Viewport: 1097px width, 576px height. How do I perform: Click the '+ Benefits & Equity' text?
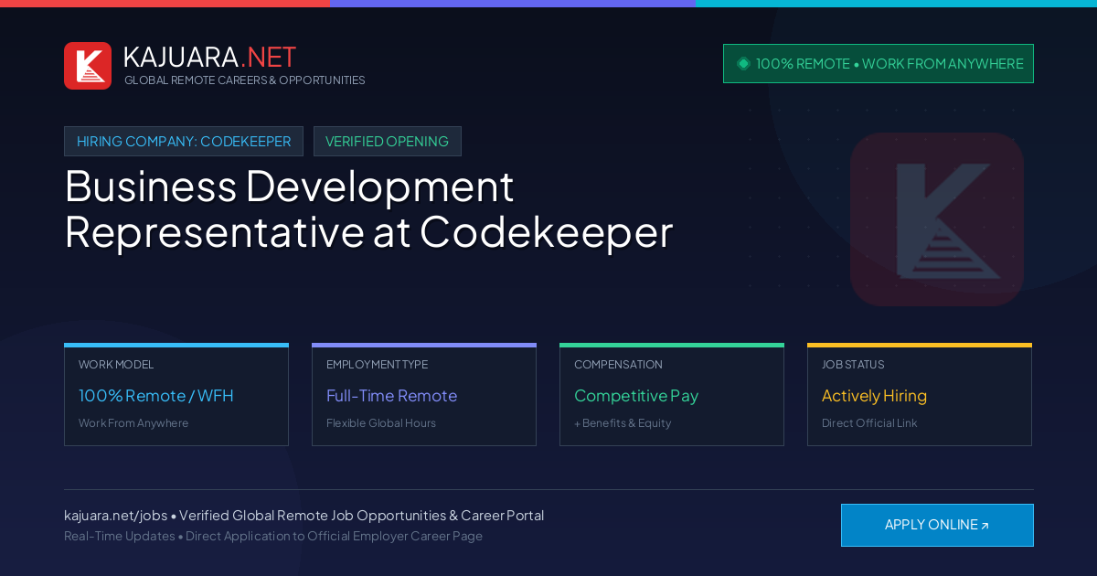pos(623,423)
